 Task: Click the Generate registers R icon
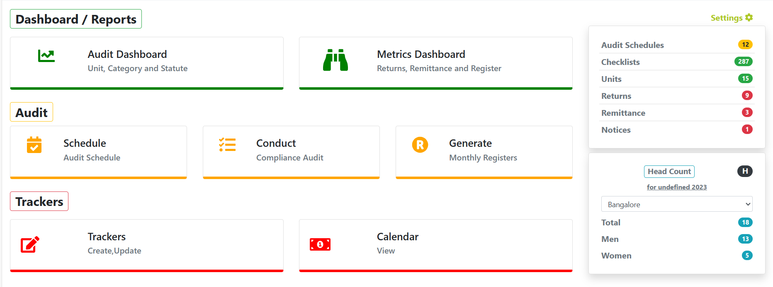click(x=420, y=145)
